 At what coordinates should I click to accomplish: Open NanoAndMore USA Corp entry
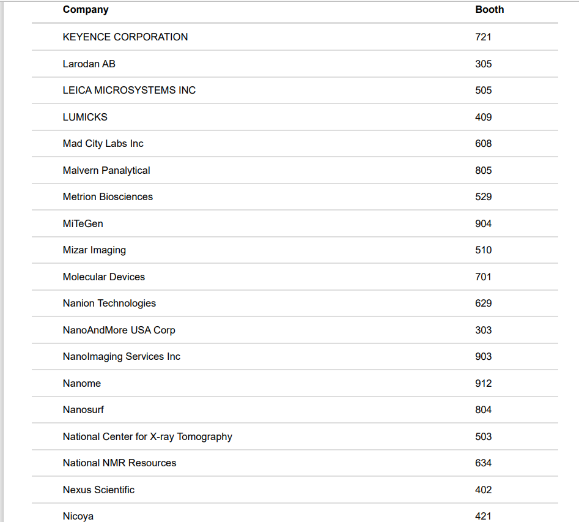point(119,330)
